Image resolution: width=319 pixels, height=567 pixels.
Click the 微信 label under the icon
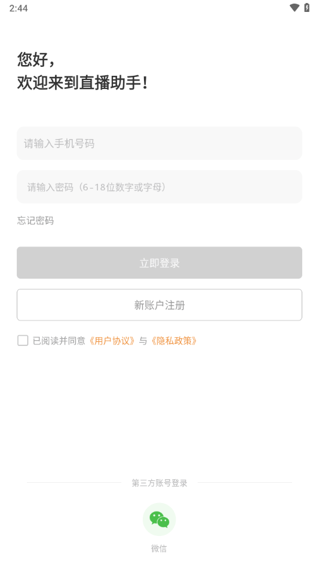pyautogui.click(x=159, y=548)
